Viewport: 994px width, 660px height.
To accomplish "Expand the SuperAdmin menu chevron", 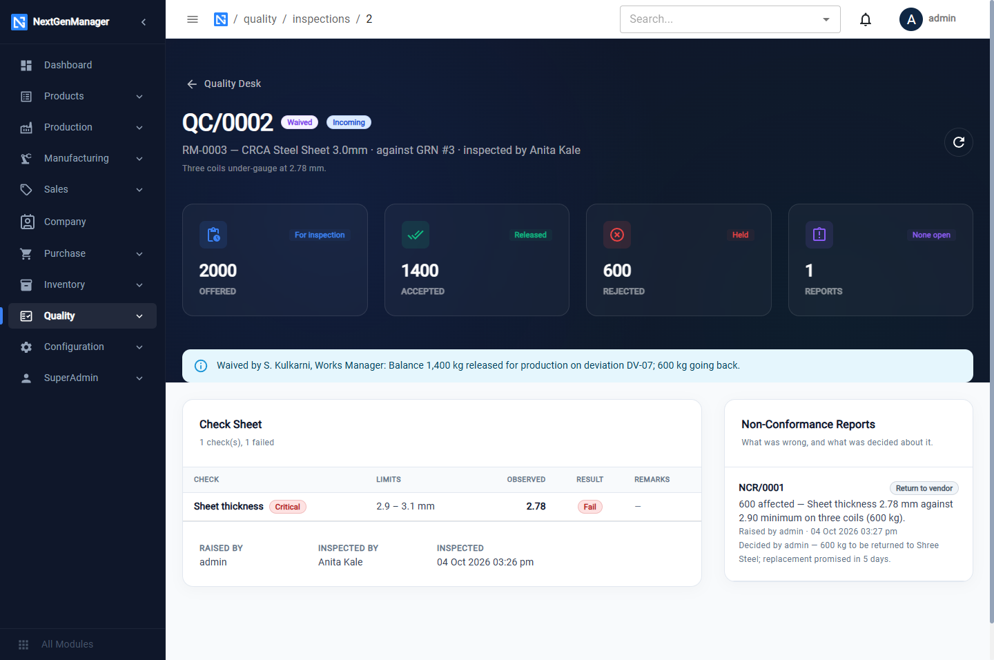I will 139,378.
